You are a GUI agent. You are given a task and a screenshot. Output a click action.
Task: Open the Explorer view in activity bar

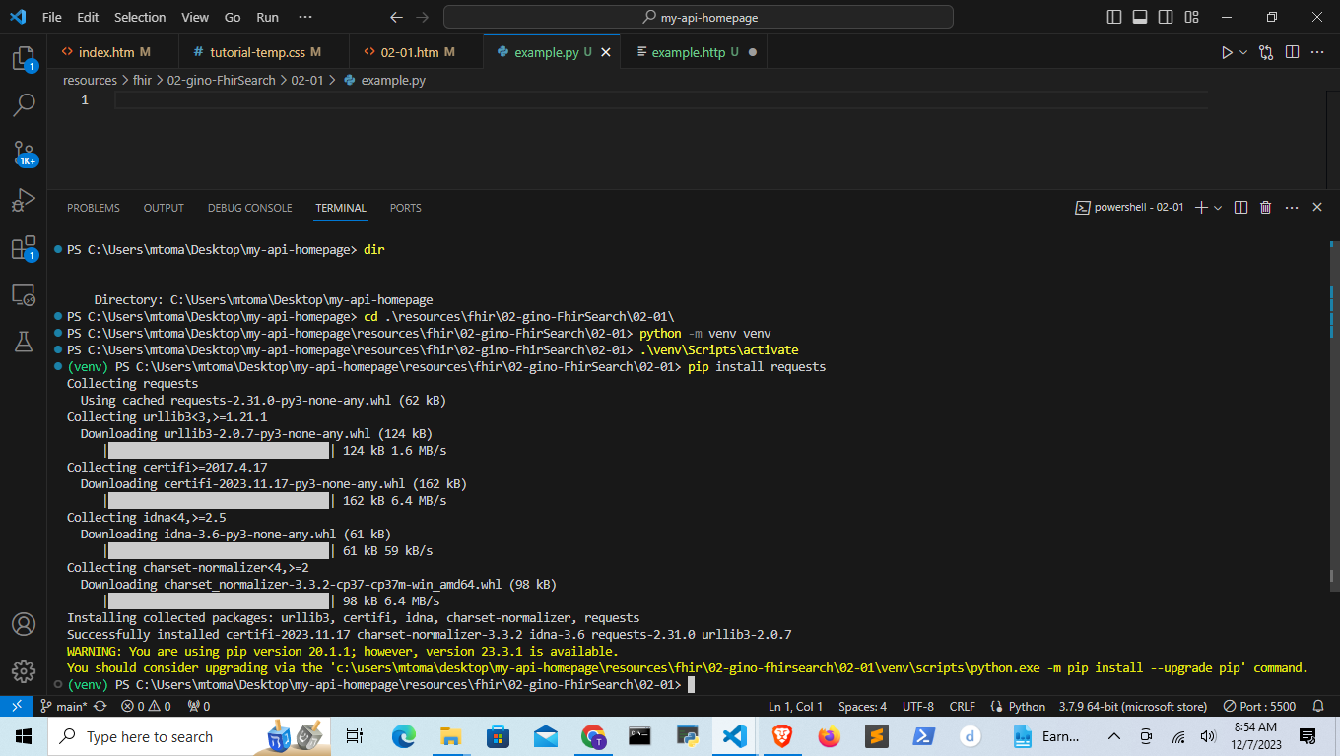click(x=24, y=58)
